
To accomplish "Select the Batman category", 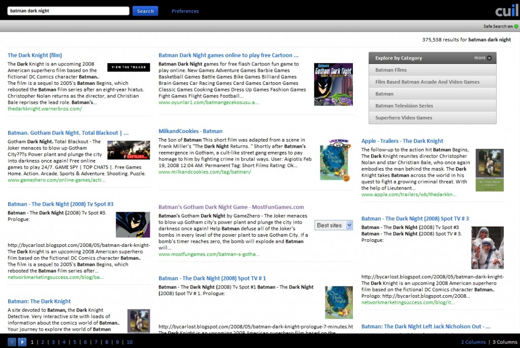I will tap(433, 94).
